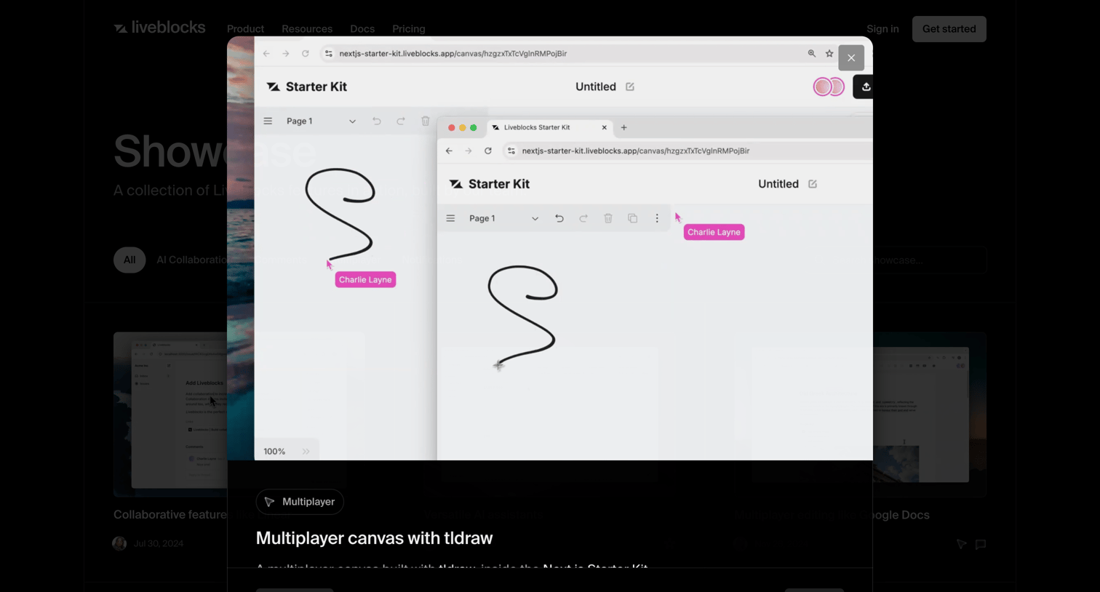Open the hamburger menu in inner canvas toolbar
This screenshot has height=592, width=1100.
[x=450, y=218]
